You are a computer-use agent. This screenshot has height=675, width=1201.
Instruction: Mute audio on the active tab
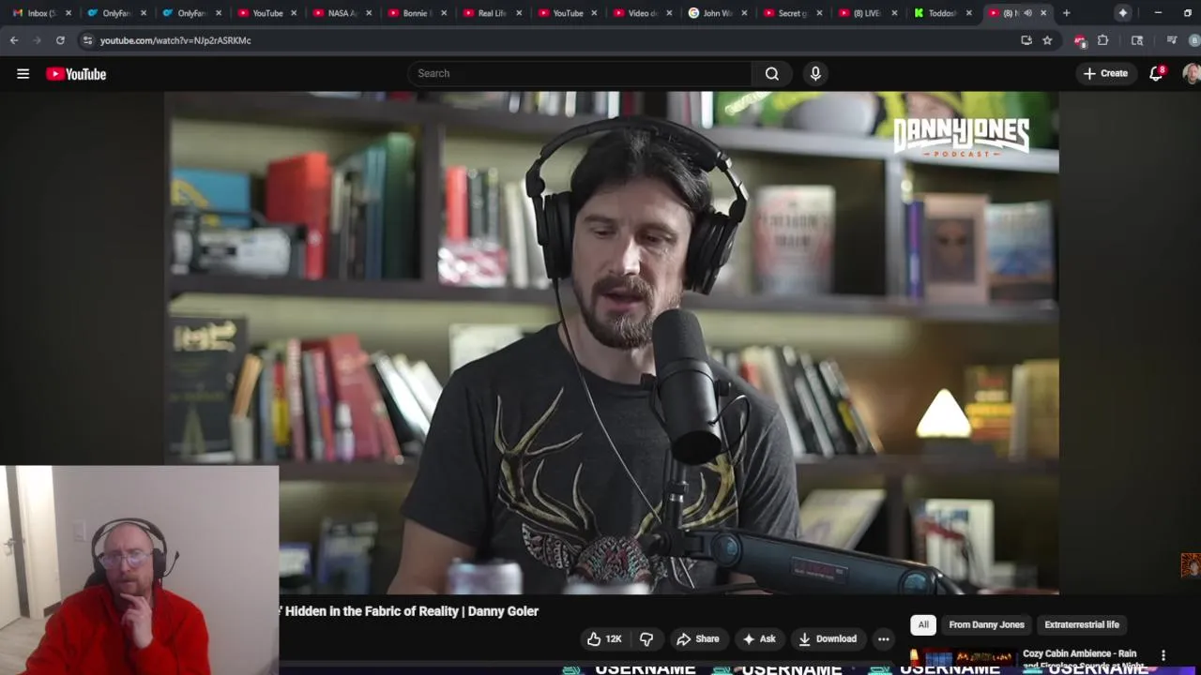click(x=1028, y=13)
